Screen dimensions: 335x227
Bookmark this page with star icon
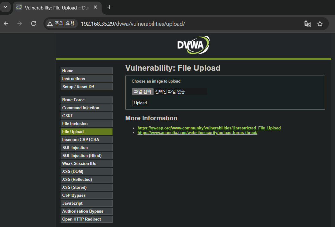320,24
